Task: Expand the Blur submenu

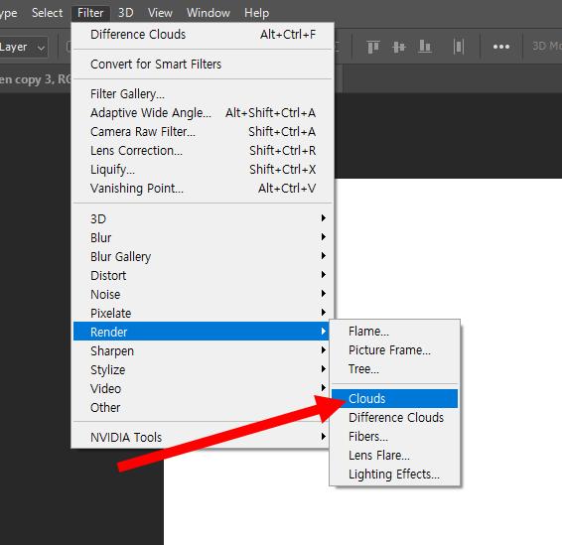Action: click(x=203, y=237)
